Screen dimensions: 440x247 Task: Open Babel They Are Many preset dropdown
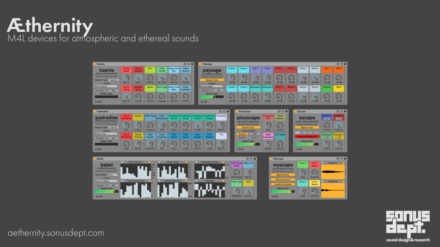[106, 181]
